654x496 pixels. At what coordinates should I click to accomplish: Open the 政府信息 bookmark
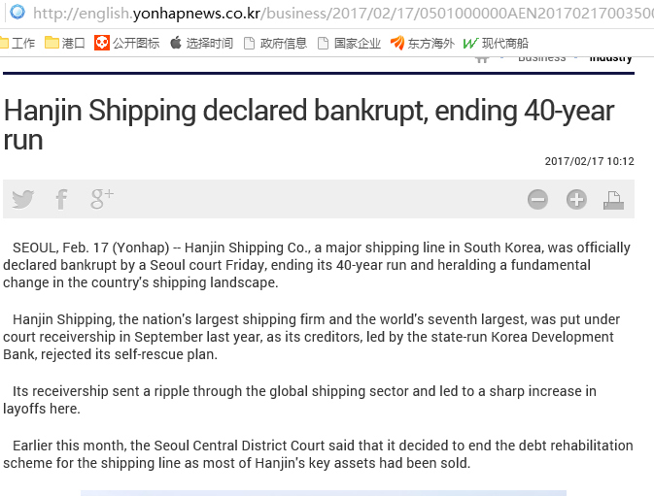(275, 43)
